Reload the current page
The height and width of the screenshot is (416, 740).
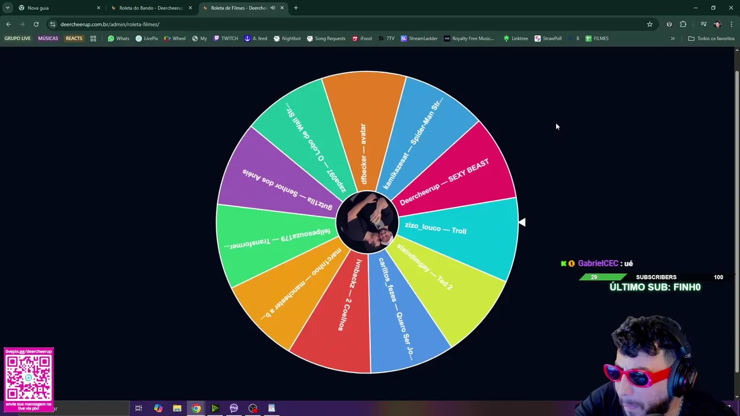36,24
